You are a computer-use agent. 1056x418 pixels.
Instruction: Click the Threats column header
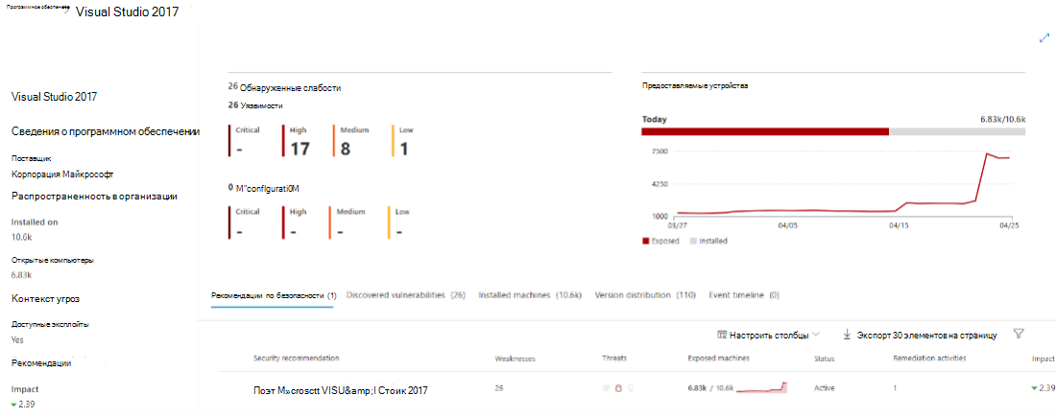[x=613, y=359]
